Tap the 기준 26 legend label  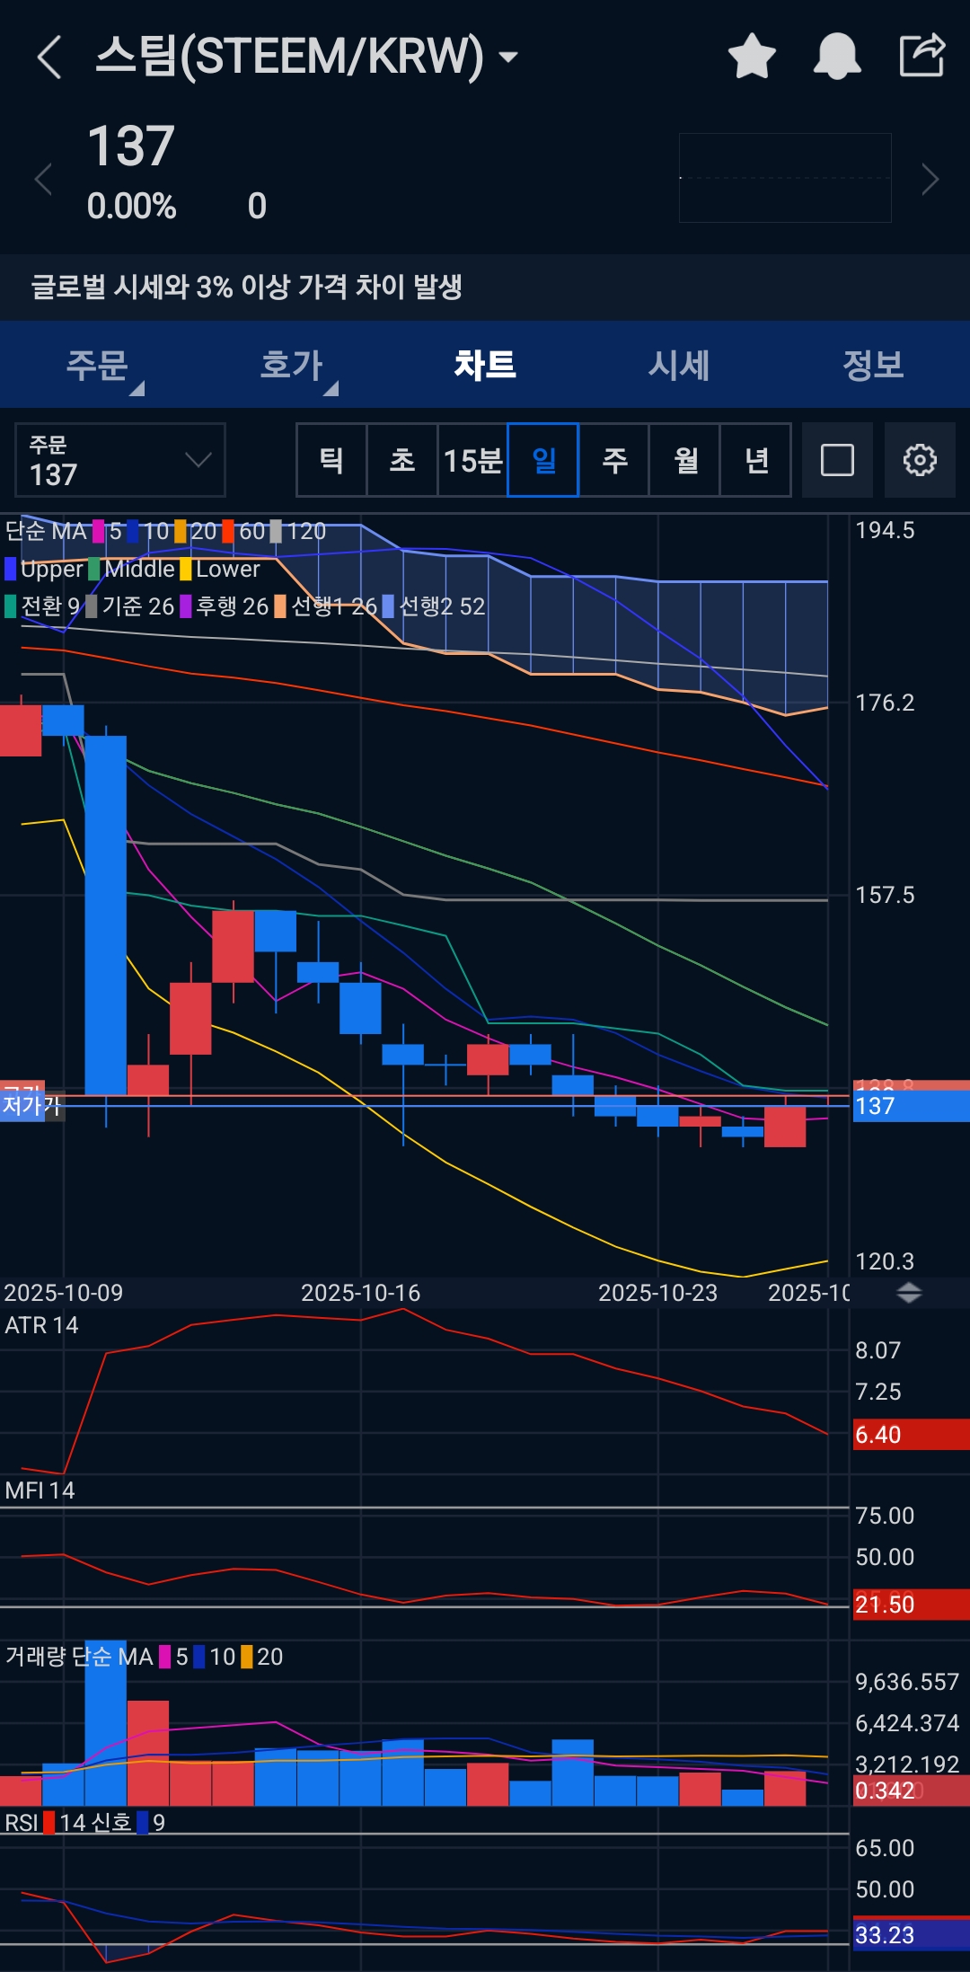(x=130, y=606)
